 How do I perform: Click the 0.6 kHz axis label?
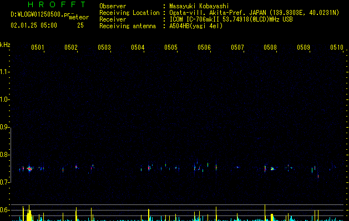tap(4, 210)
